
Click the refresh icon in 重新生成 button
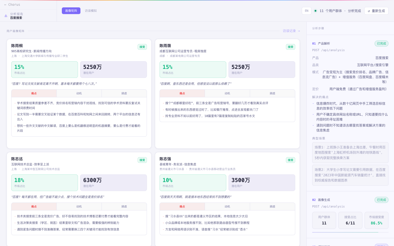369,11
